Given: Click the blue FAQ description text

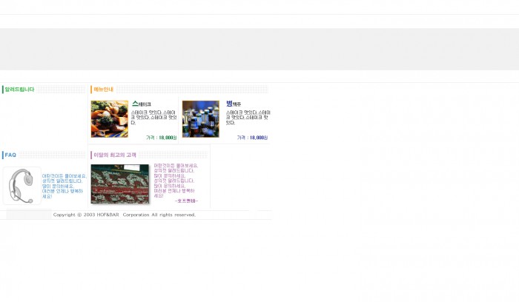Looking at the screenshot, I should click(x=64, y=186).
